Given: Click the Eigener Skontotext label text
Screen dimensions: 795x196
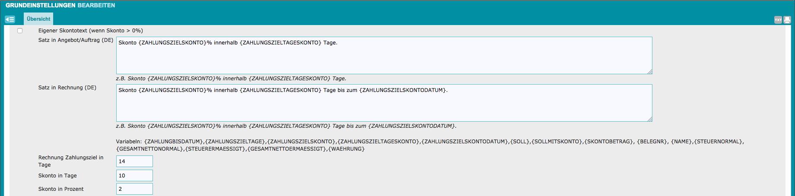Looking at the screenshot, I should 90,31.
